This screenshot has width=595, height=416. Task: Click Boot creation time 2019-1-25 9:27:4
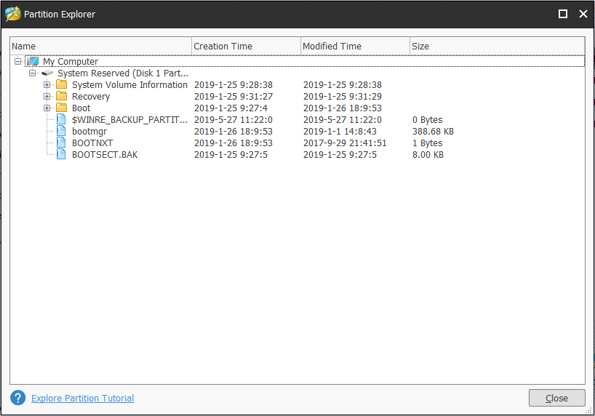[x=231, y=108]
